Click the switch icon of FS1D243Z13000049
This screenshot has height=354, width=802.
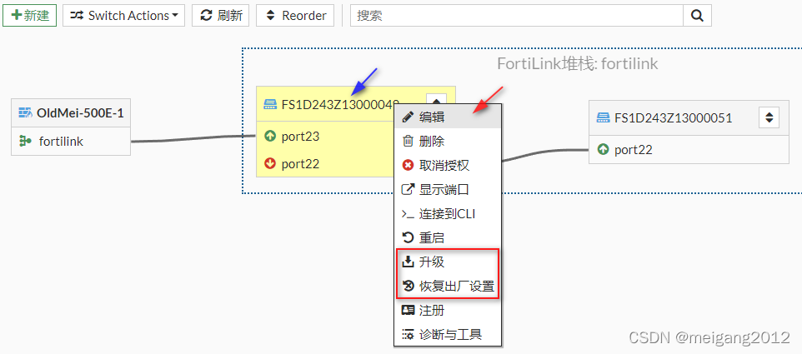pyautogui.click(x=270, y=104)
